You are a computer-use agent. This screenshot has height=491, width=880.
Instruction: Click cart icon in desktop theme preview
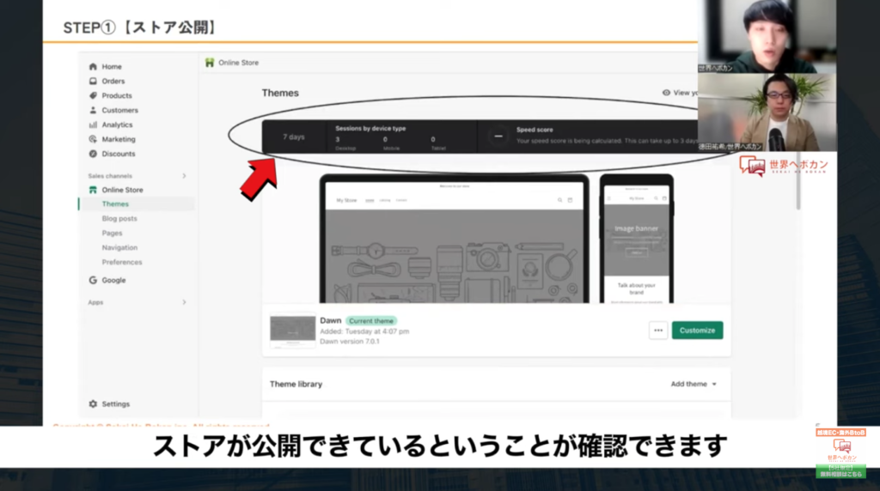click(570, 200)
